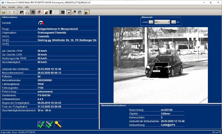This screenshot has width=222, height=134.
Task: Toggle the white rectangle view toolbar button
Action: click(68, 12)
